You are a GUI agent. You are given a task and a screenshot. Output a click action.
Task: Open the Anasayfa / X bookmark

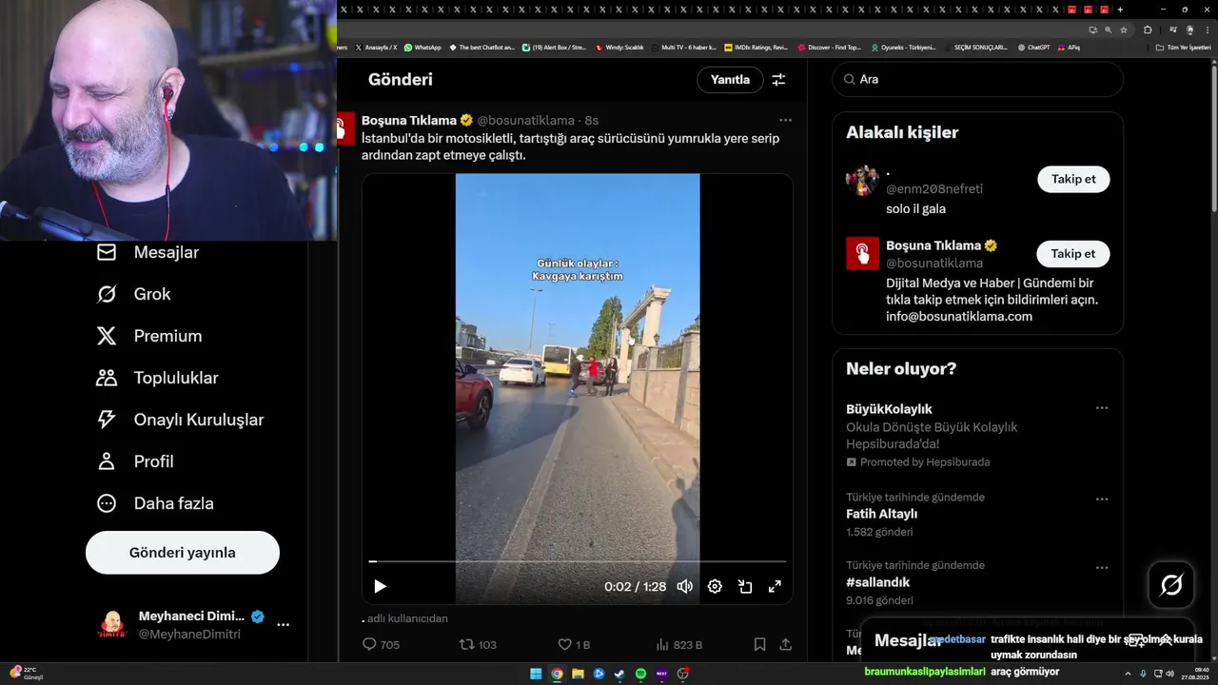pyautogui.click(x=376, y=48)
